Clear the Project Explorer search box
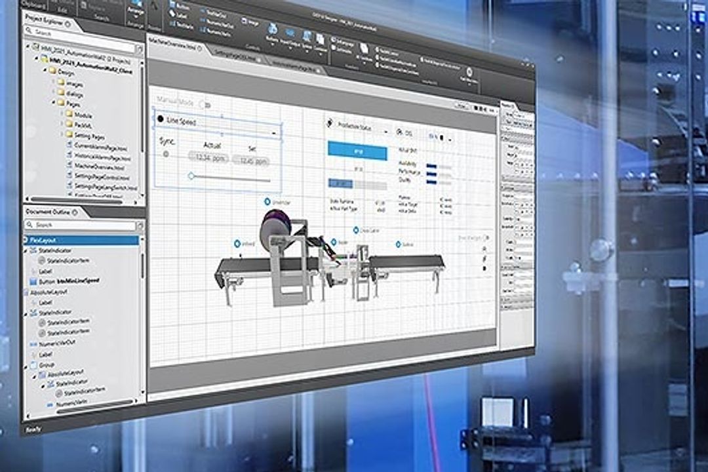 pos(139,49)
